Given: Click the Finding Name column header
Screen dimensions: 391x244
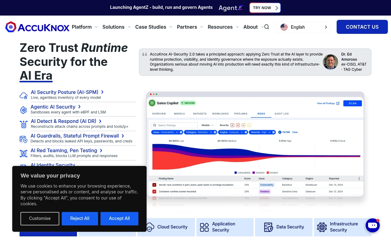Looking at the screenshot, I should [x=166, y=179].
